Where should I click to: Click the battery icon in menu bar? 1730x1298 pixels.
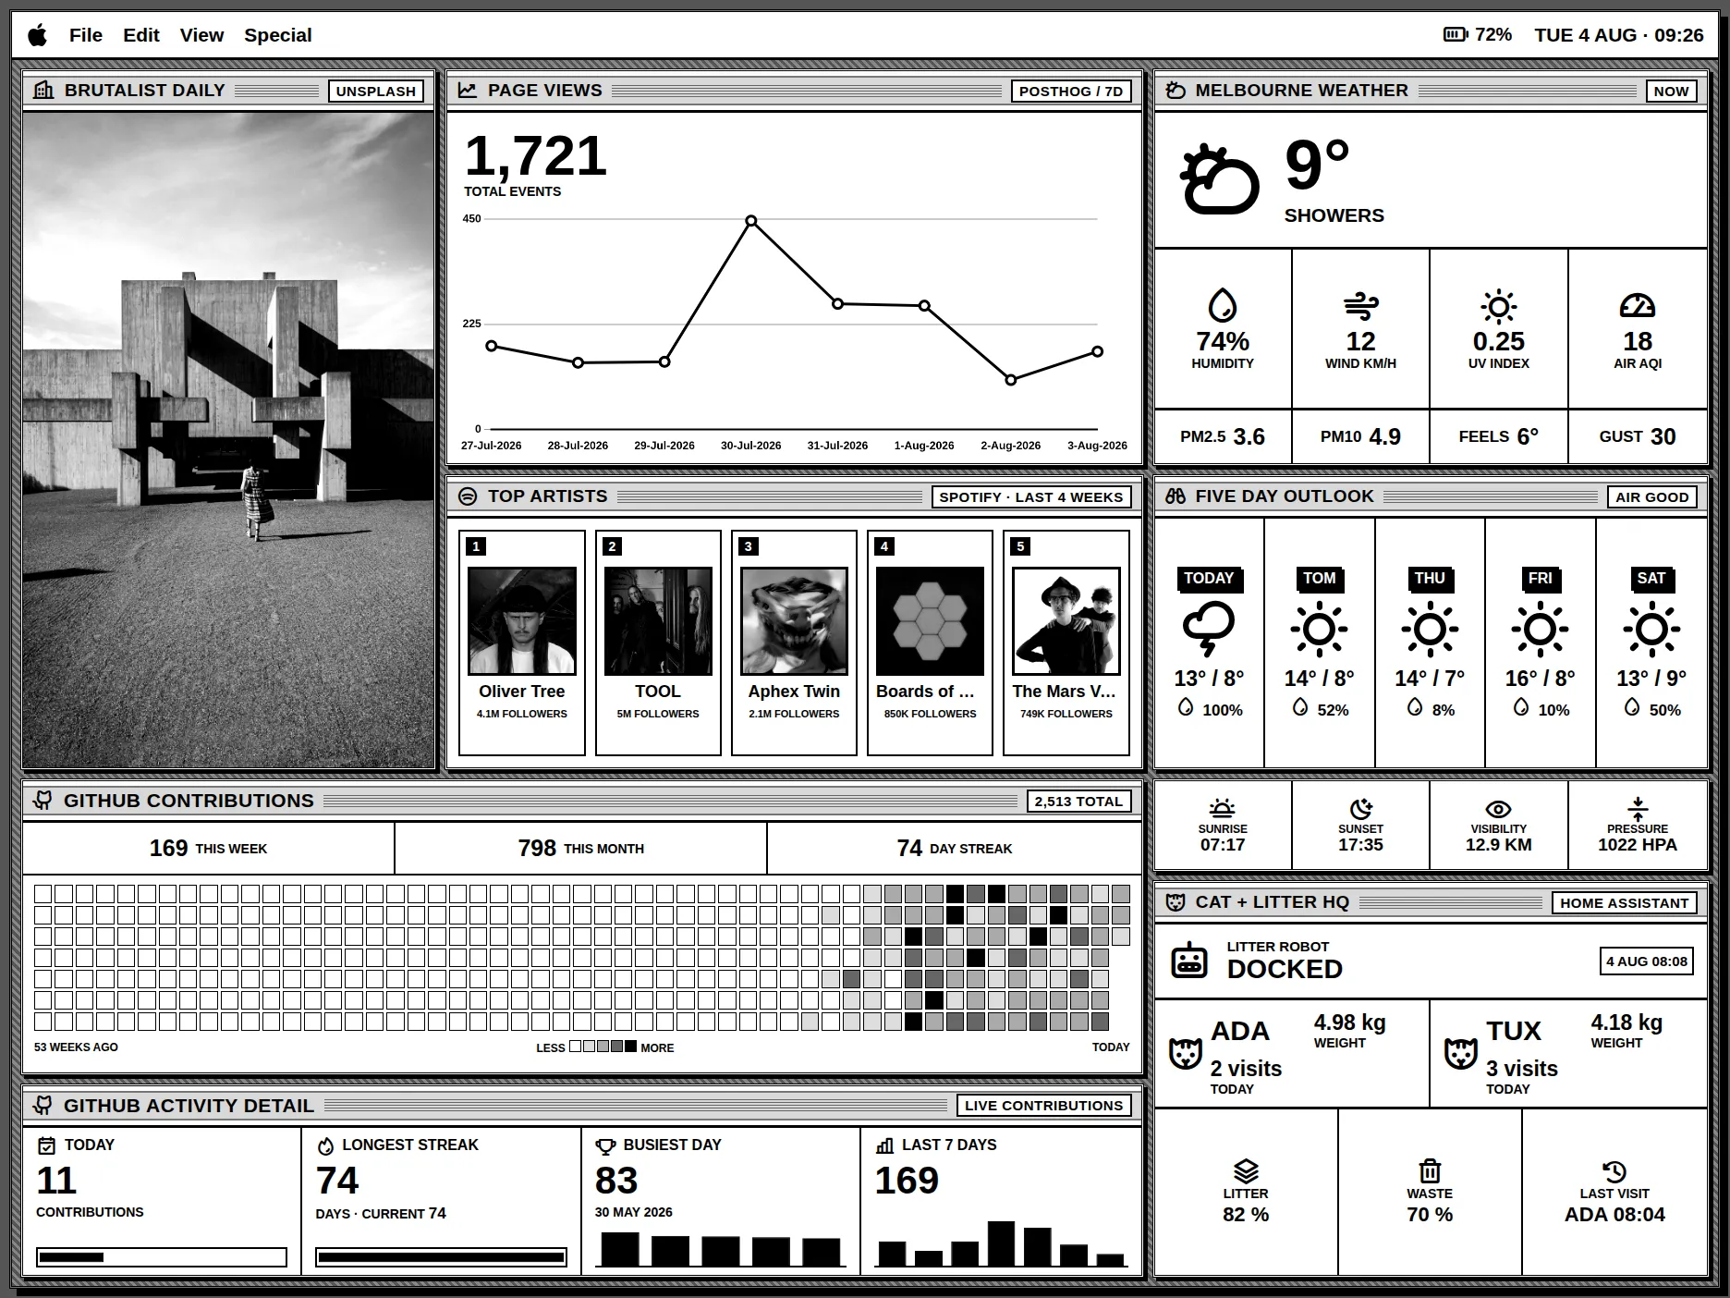pyautogui.click(x=1456, y=34)
